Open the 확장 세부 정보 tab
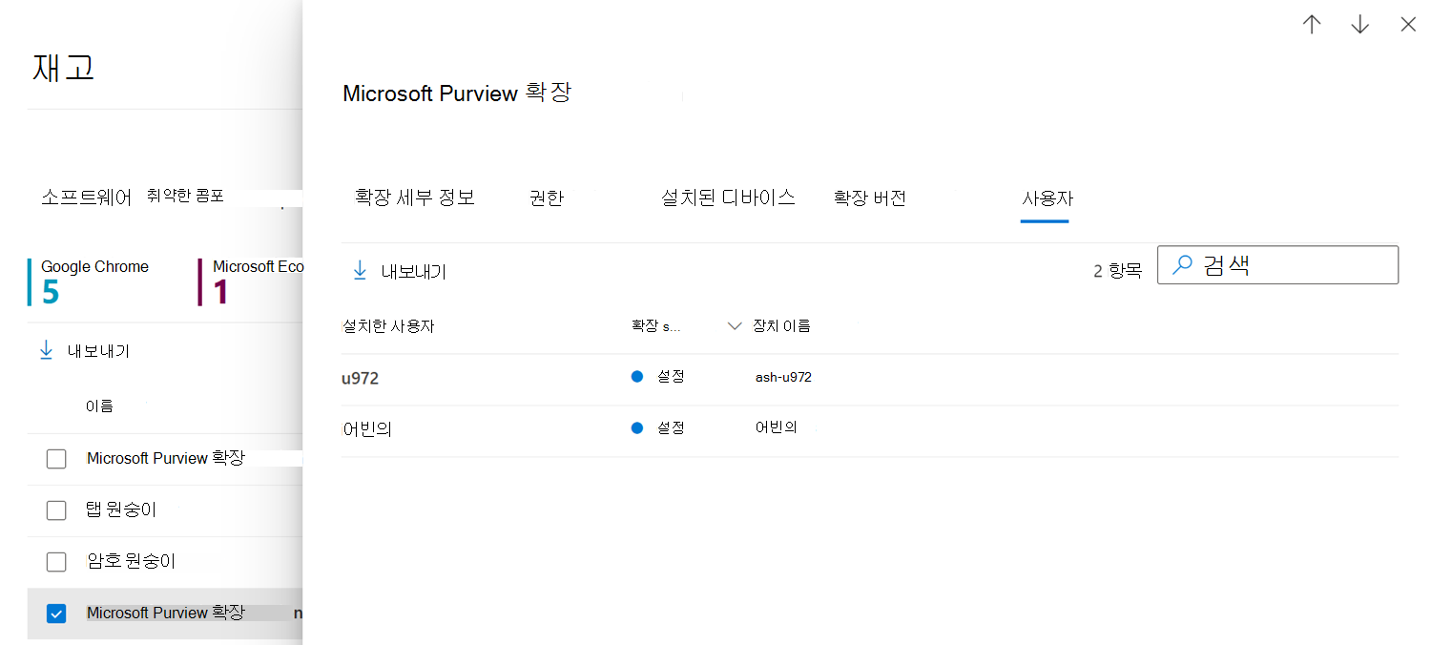 (414, 198)
